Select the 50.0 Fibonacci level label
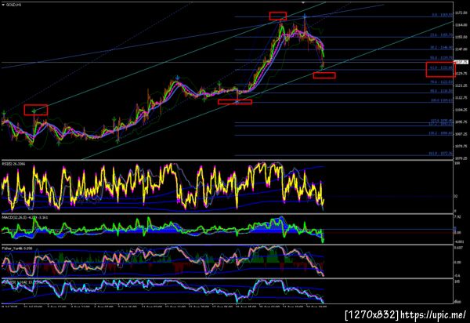 [x=442, y=57]
